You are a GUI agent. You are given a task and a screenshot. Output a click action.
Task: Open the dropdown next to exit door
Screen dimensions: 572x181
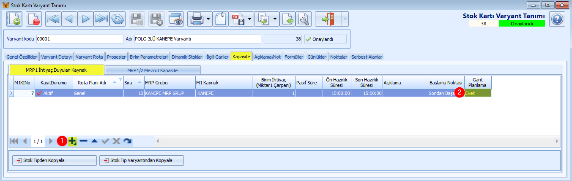[345, 19]
